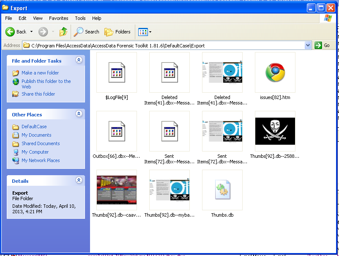Open the Favorites menu
This screenshot has width=339, height=256.
coord(58,18)
